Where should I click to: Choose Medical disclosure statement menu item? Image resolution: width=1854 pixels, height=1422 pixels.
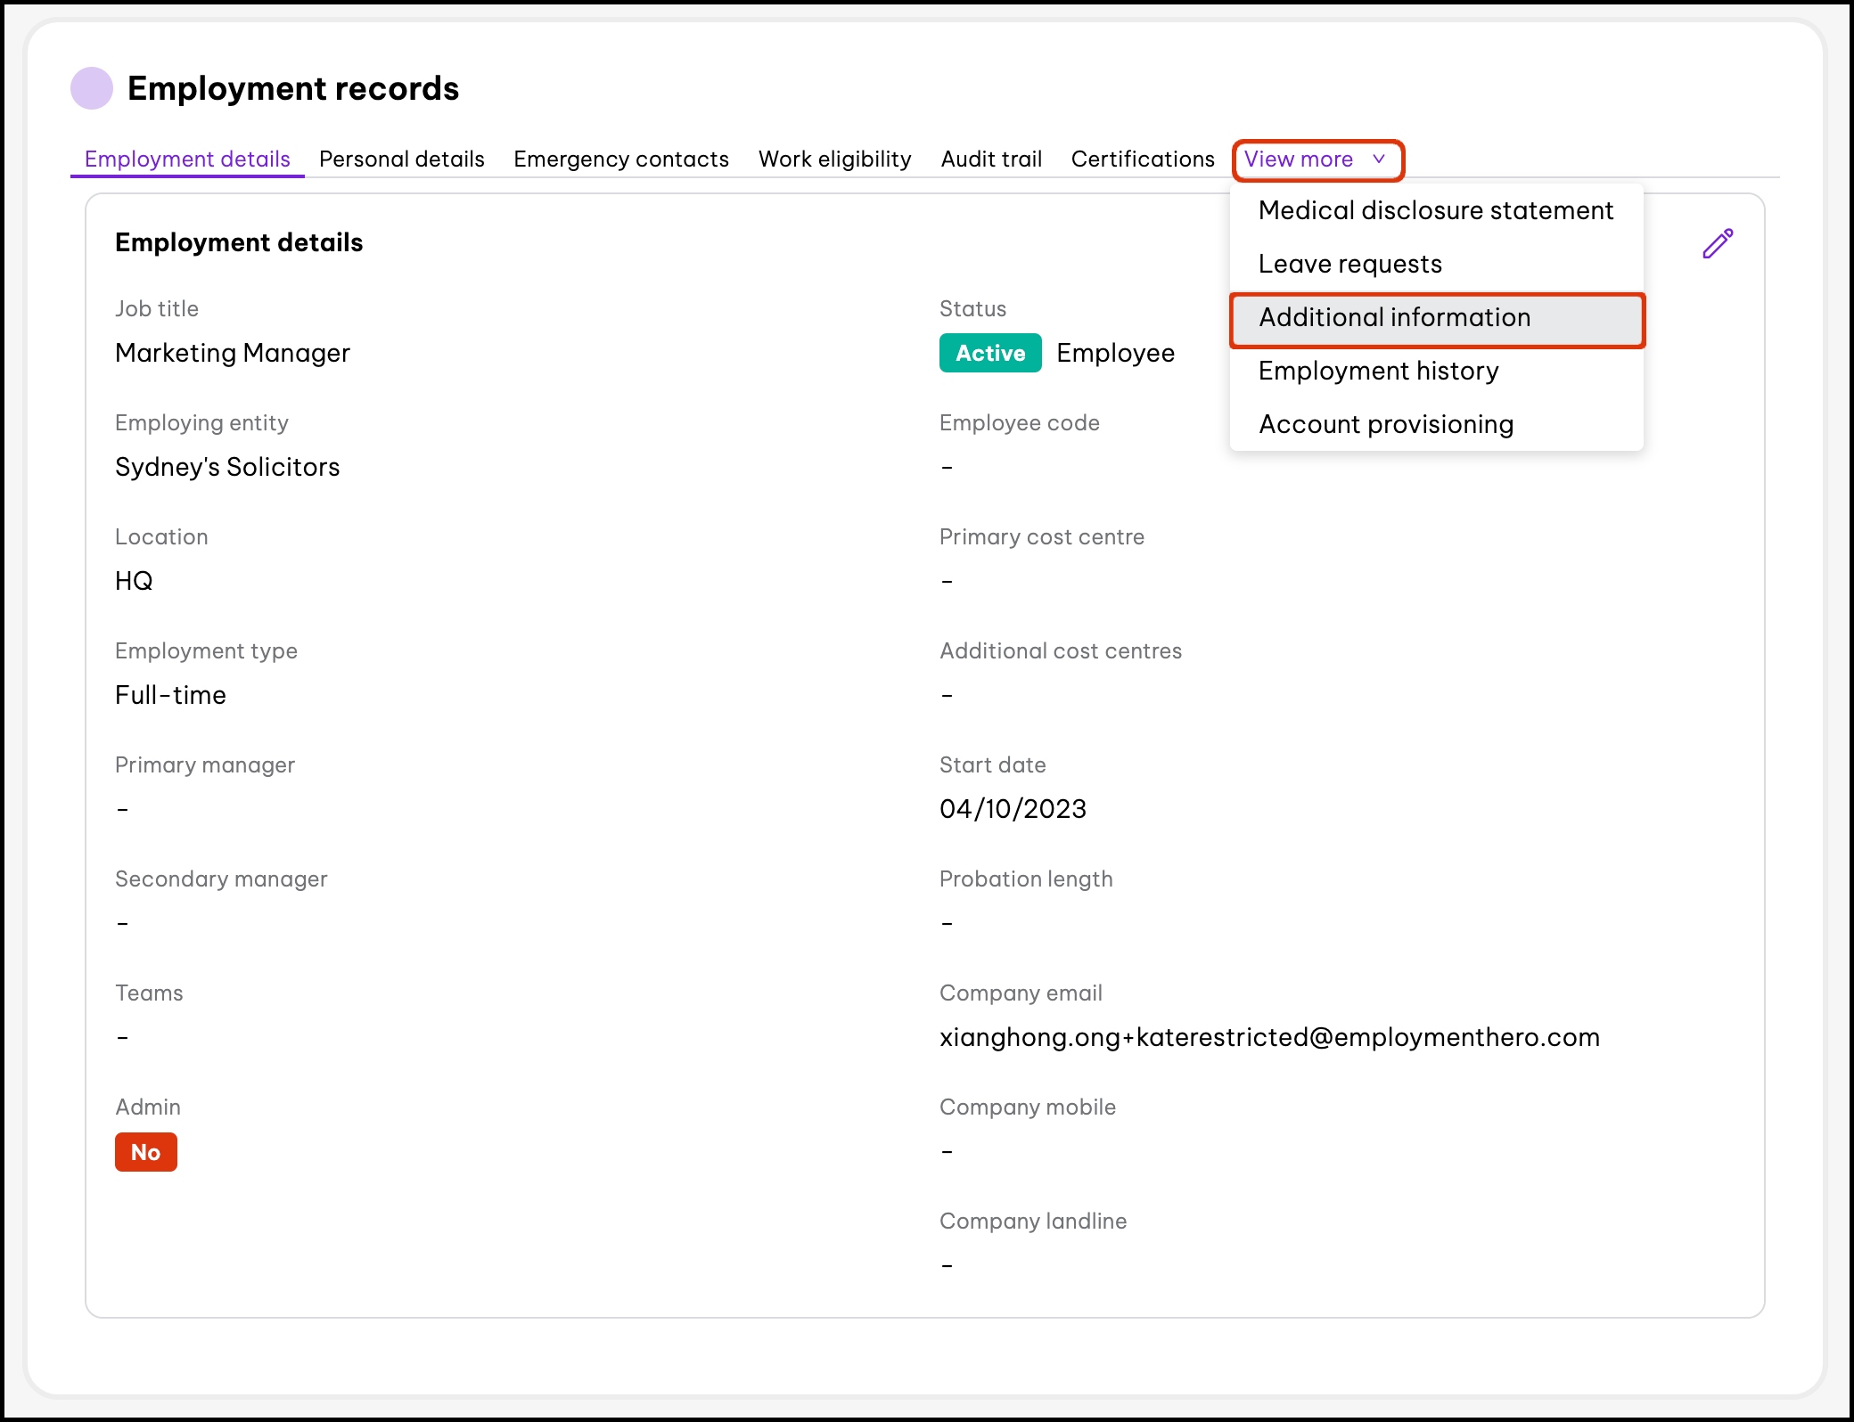1435,210
